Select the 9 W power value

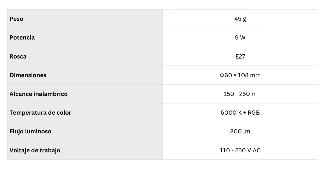tap(240, 38)
